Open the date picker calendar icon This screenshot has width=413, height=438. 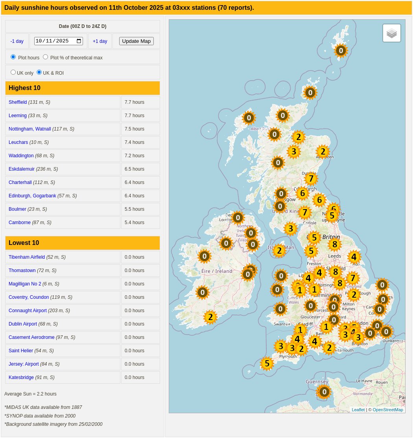tap(79, 41)
